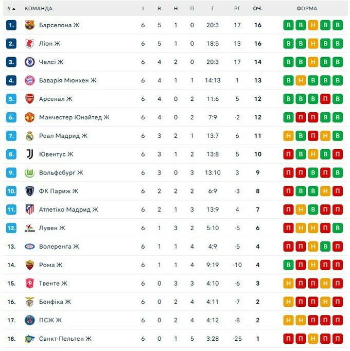Click Lyon's orange Н draw form badge
Screen dimensions: 350x351
coord(313,44)
